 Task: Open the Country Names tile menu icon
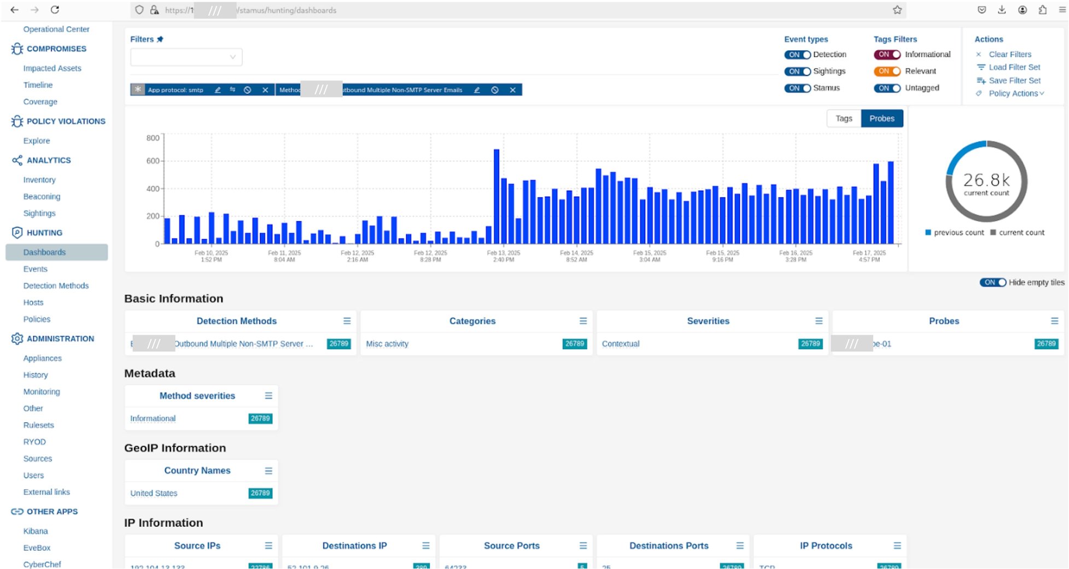[x=268, y=470]
